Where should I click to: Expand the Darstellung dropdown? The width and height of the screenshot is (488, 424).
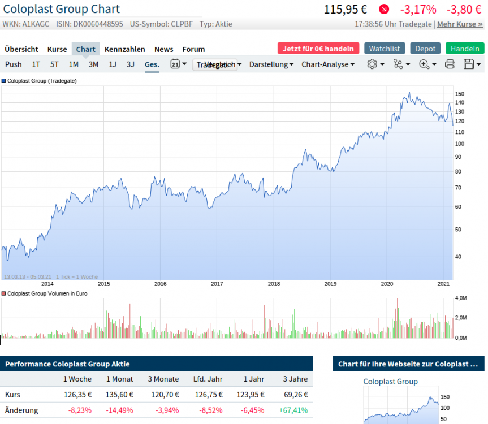(271, 64)
